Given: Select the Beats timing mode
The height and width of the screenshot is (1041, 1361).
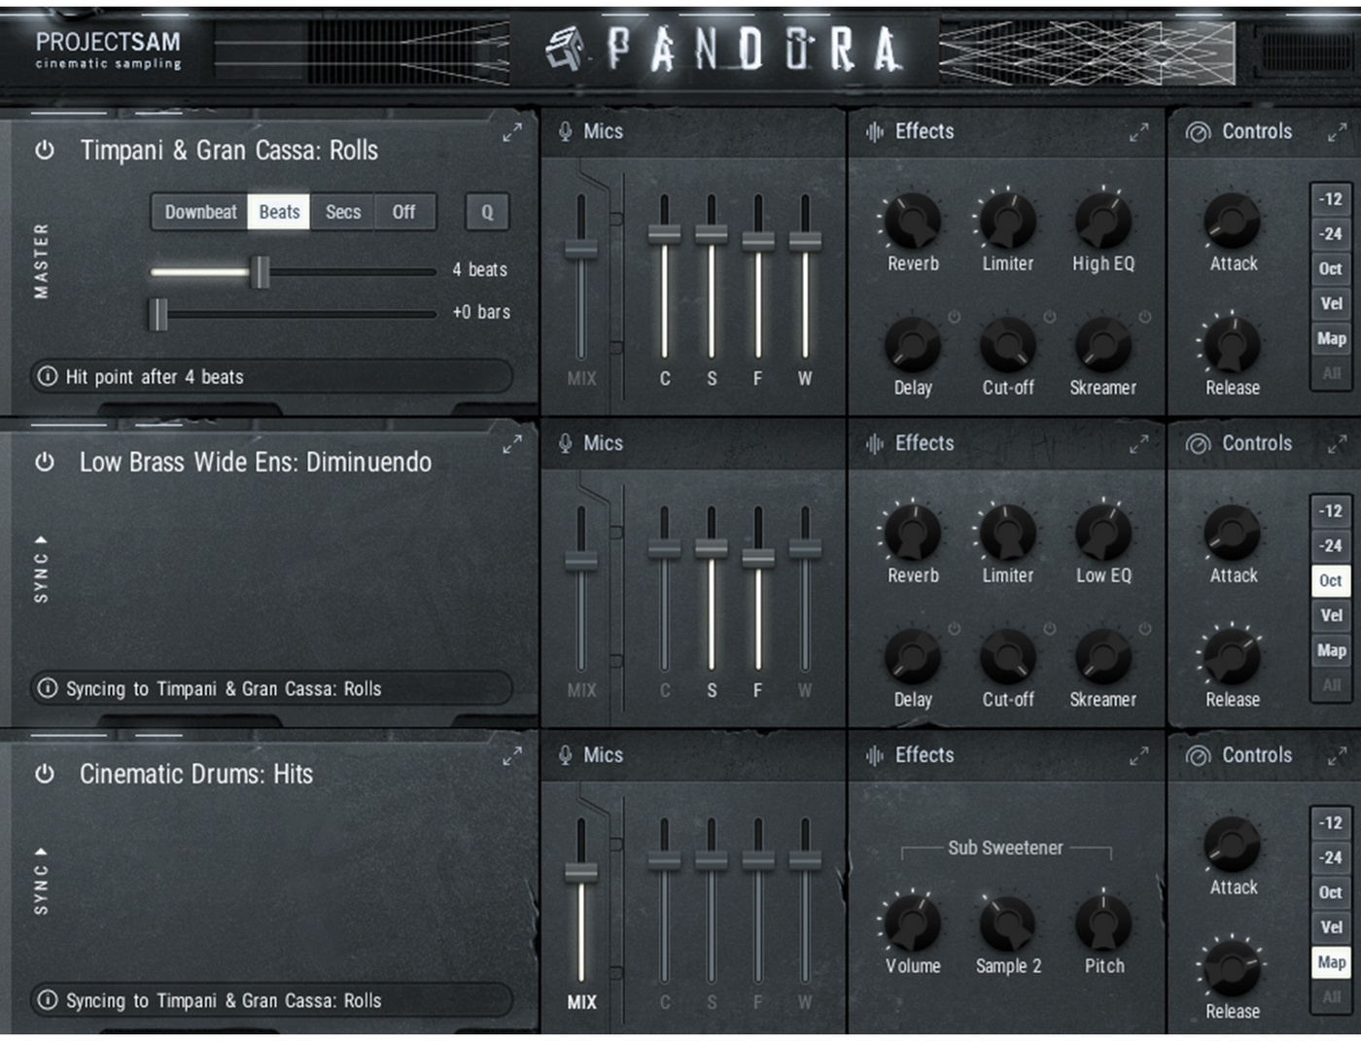Looking at the screenshot, I should tap(279, 212).
